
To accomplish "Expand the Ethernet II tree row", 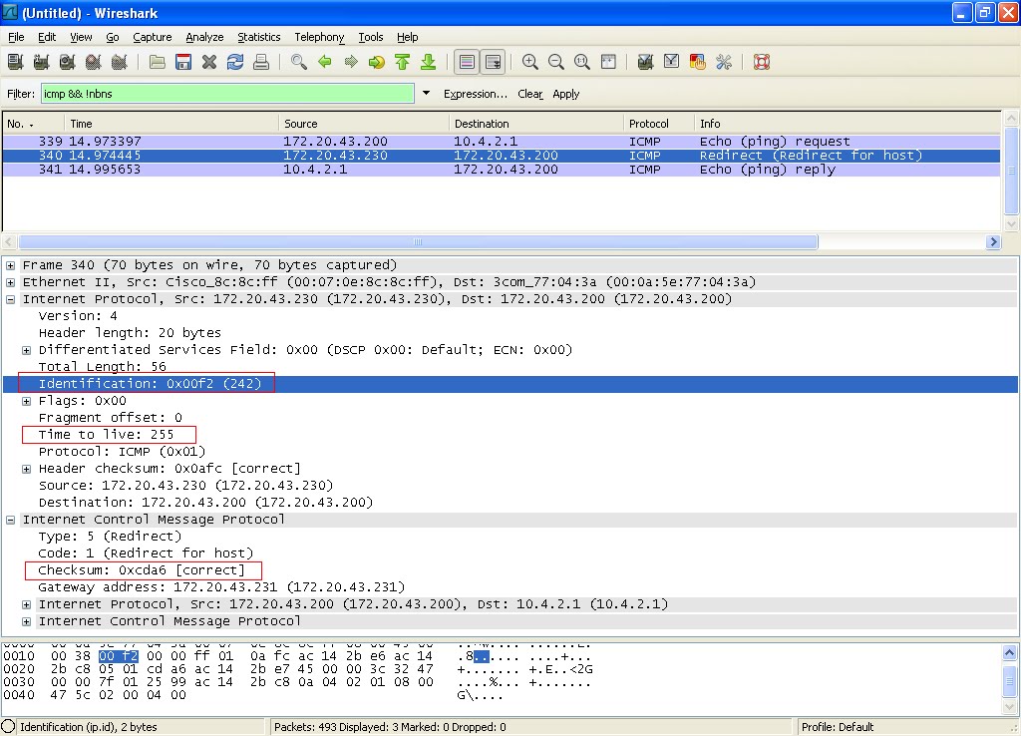I will (x=10, y=282).
